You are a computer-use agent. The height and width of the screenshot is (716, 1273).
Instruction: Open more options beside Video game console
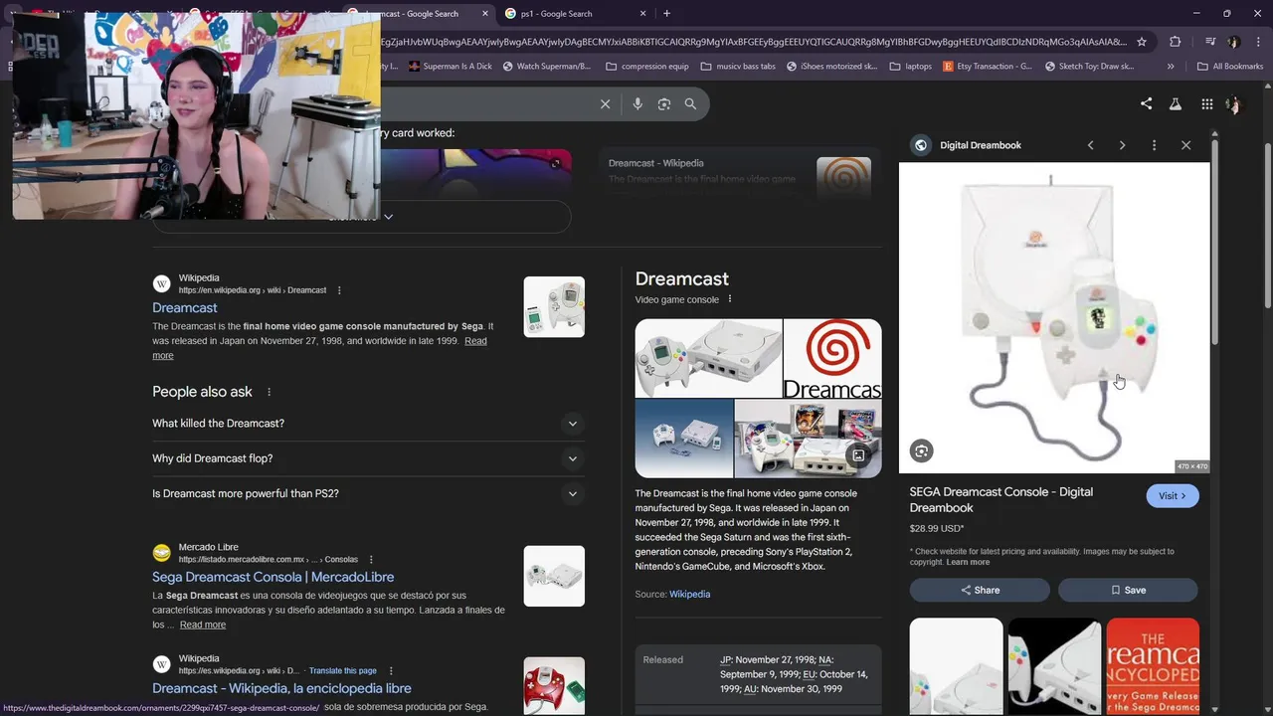click(729, 299)
